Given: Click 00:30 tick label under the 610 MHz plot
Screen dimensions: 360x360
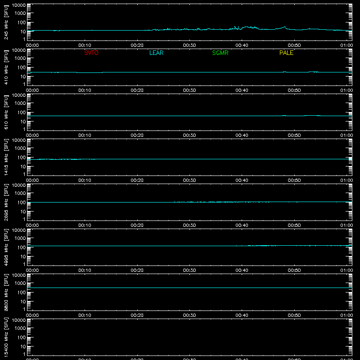Looking at the screenshot, I should [x=189, y=135].
